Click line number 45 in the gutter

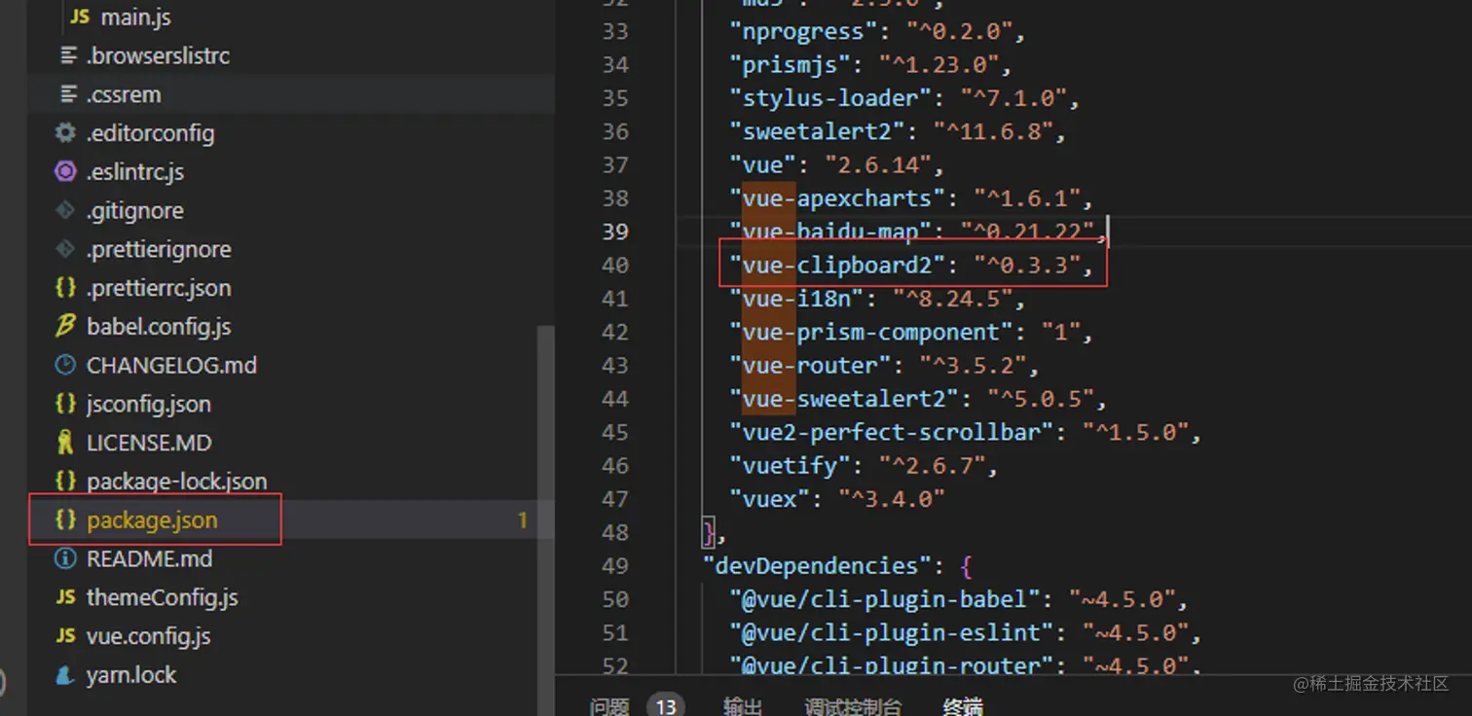tap(615, 432)
